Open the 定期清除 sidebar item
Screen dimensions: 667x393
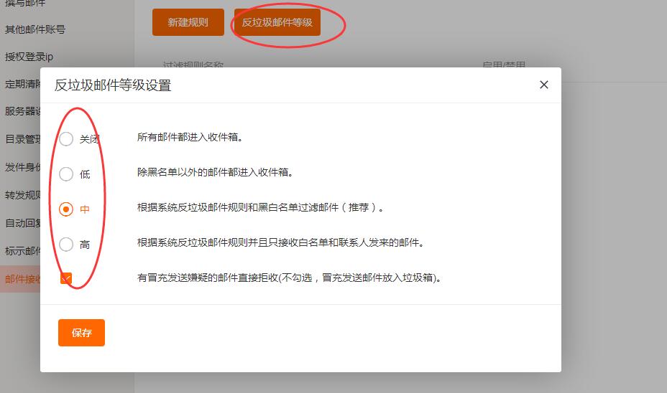[x=22, y=83]
